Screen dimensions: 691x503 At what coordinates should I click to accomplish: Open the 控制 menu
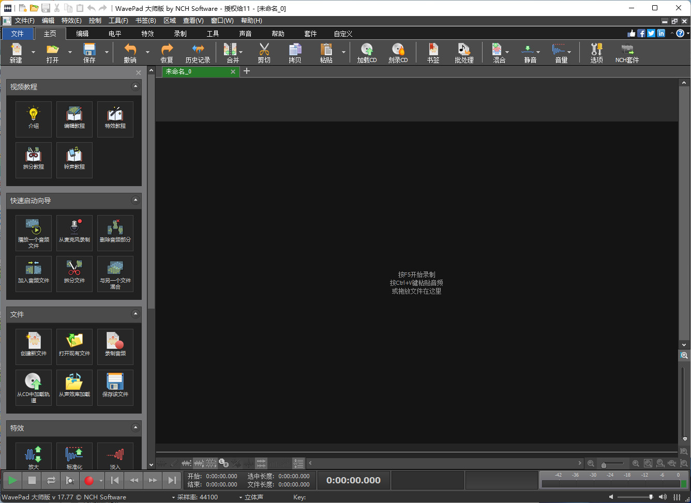[x=95, y=21]
